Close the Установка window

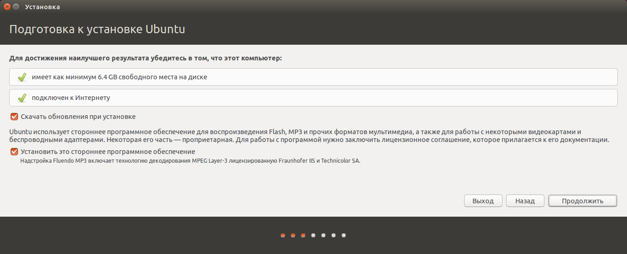6,7
